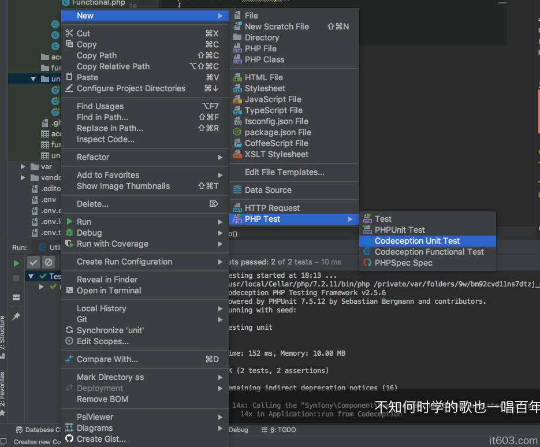Expand the vendor folder in project tree

[x=23, y=178]
